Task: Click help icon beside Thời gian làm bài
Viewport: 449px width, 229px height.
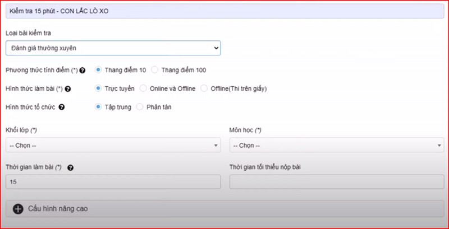Action: 71,168
